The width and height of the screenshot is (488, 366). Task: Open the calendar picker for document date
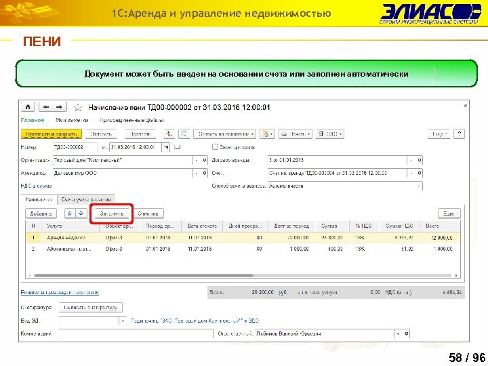[x=166, y=147]
